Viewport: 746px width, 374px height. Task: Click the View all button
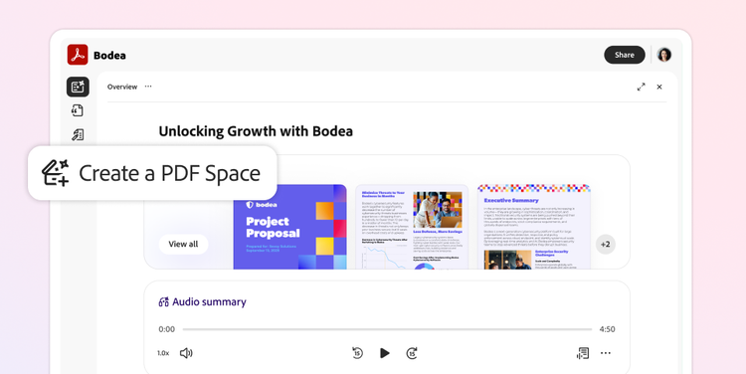click(183, 244)
